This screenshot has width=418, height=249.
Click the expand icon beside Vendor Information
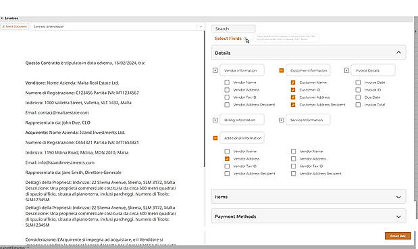215,70
